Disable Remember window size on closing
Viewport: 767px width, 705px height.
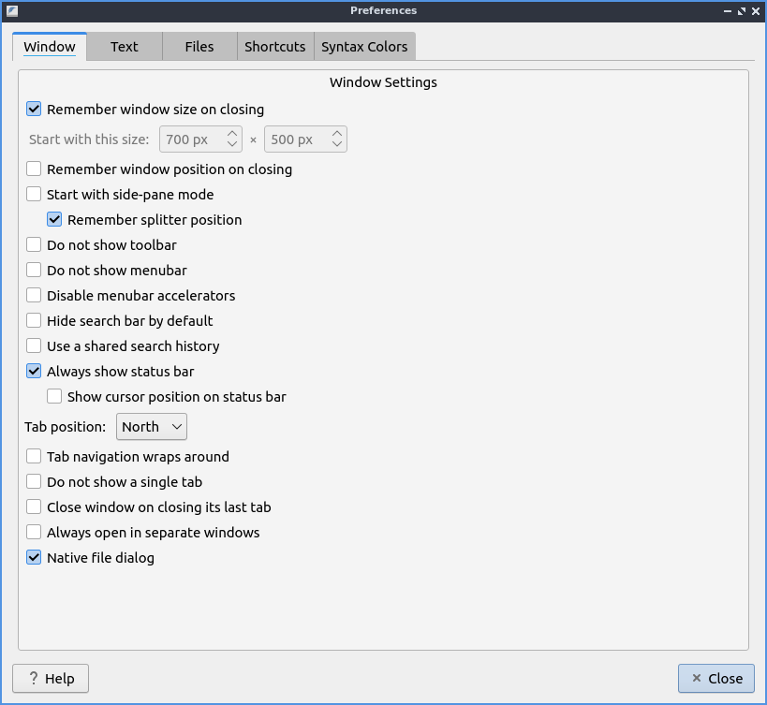35,110
